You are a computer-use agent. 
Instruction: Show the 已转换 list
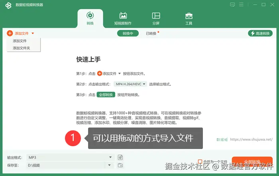click(151, 33)
